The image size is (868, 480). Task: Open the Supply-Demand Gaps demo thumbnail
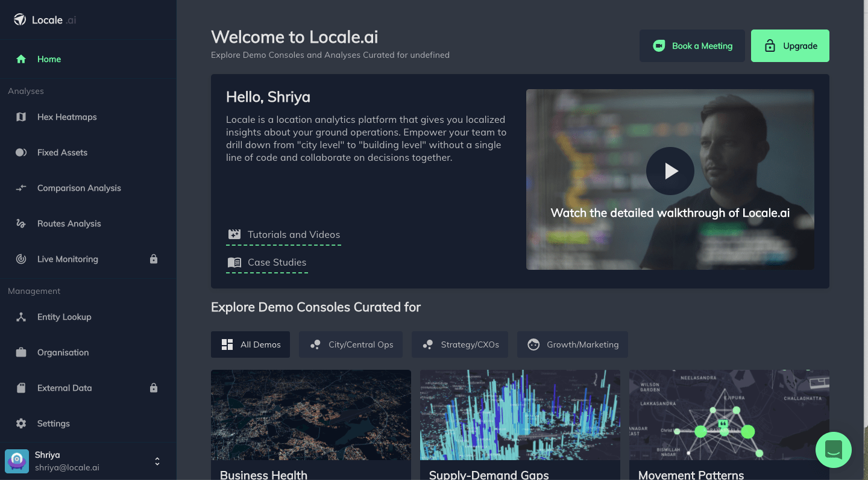[520, 415]
